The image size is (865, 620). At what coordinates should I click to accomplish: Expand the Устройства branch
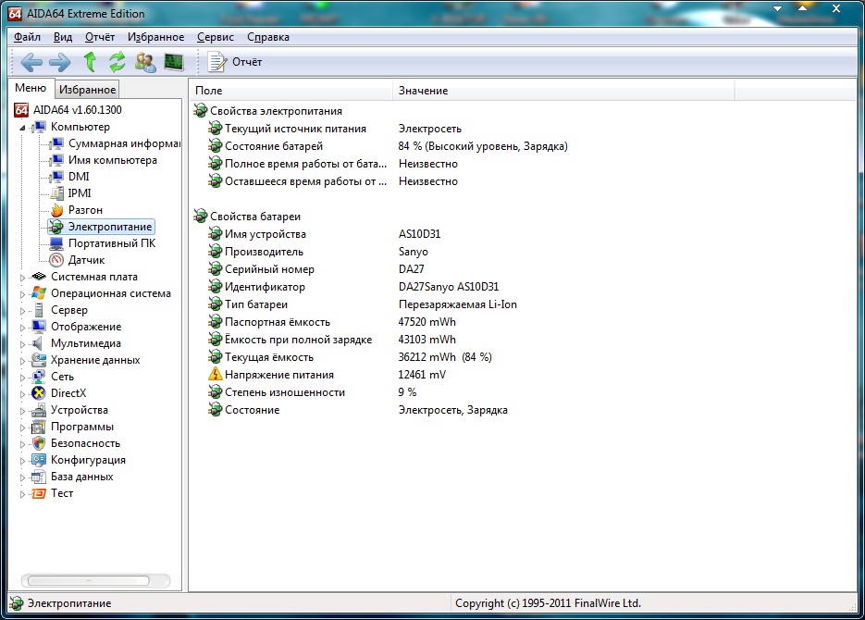click(x=22, y=411)
